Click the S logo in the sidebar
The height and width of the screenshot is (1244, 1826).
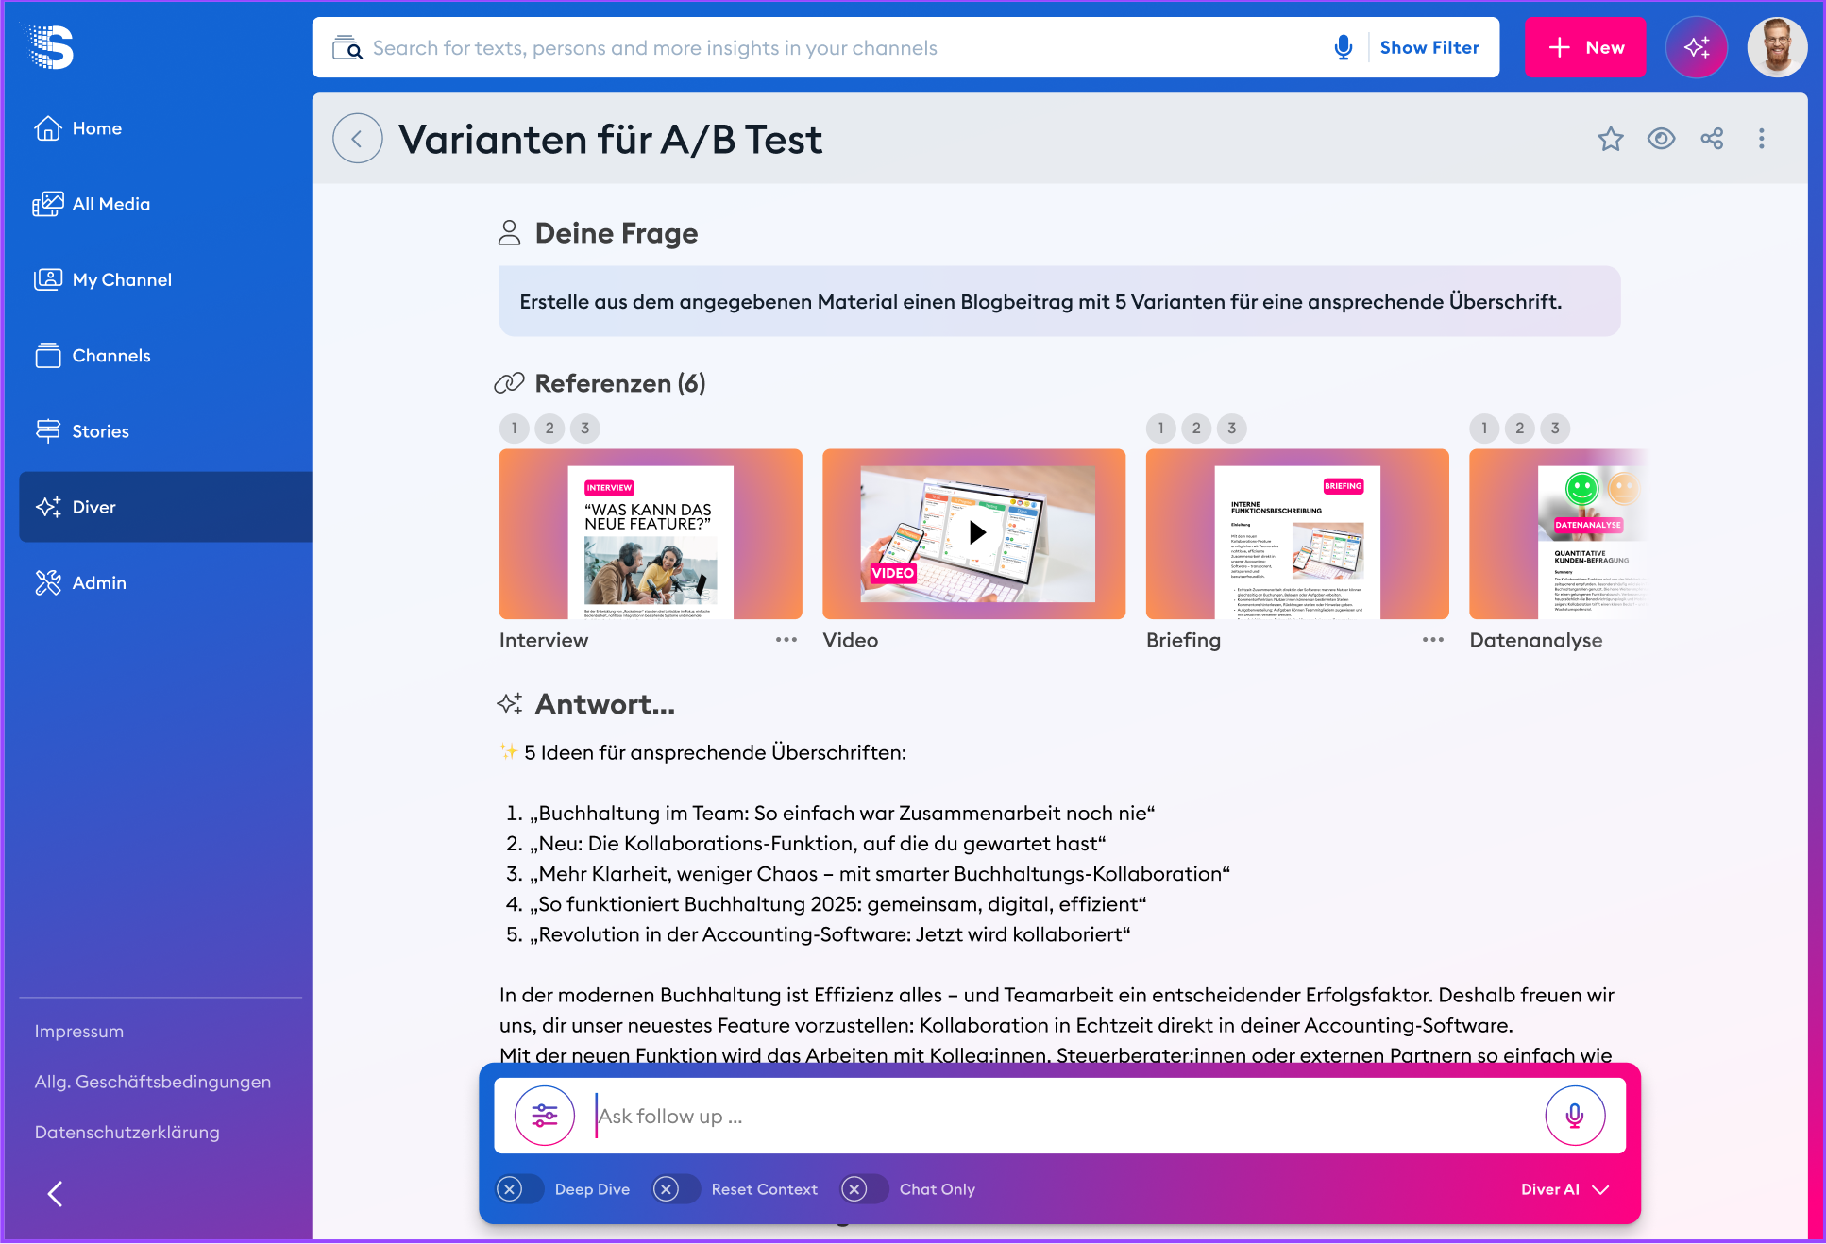52,47
